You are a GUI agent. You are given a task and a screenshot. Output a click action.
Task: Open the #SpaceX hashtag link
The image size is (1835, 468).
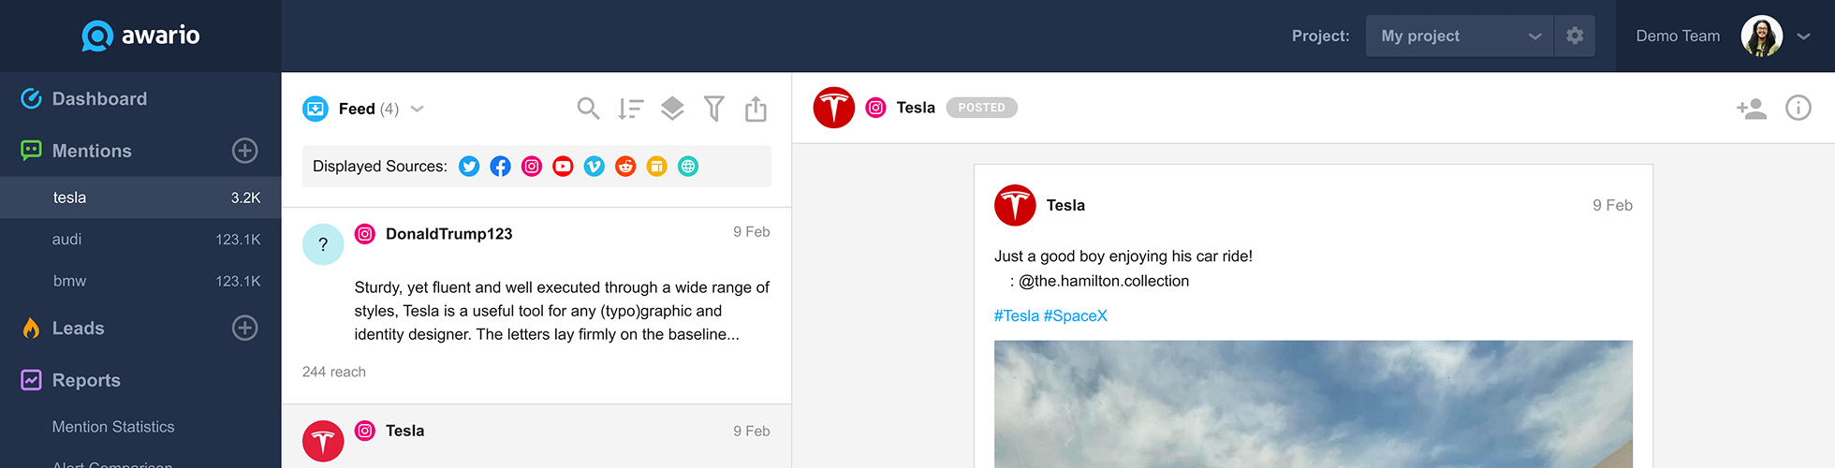click(1076, 316)
